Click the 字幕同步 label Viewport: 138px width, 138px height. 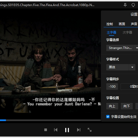click(113, 79)
